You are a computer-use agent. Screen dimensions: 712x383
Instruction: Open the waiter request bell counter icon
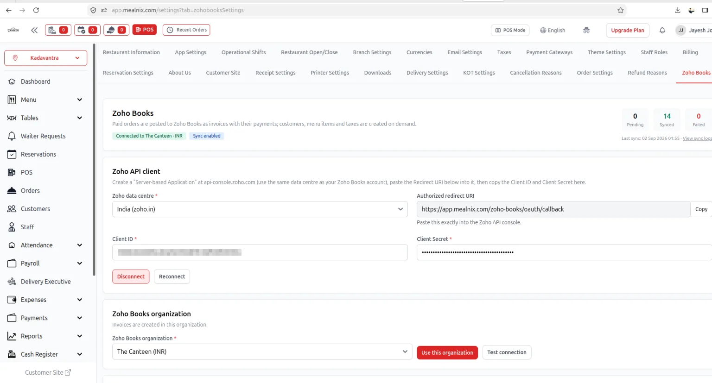[116, 30]
